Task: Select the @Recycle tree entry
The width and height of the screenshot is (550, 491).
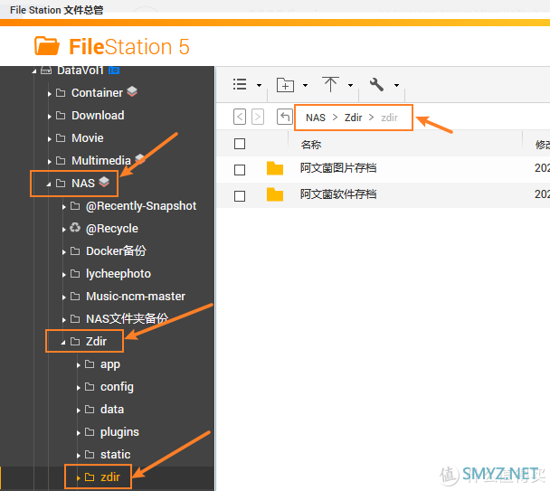Action: [112, 229]
